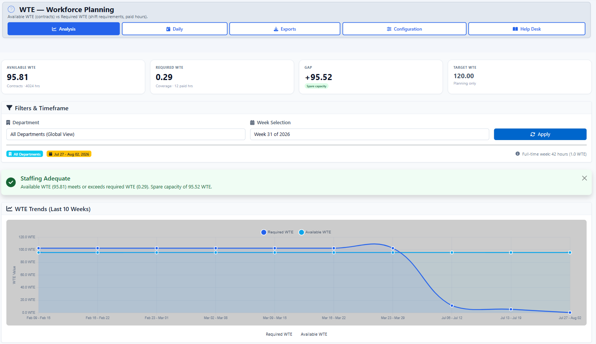Click the funnel icon beside Filters & Timeframe
Screen dimensions: 596x344
tap(9, 108)
